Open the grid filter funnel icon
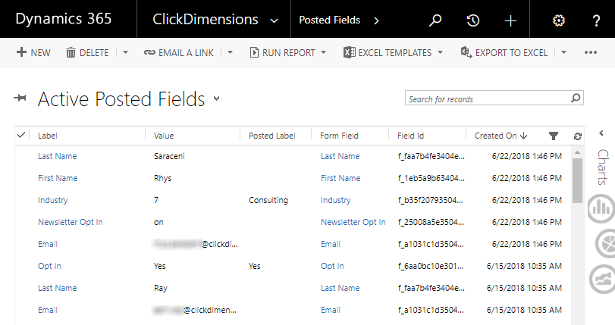Viewport: 615px width, 325px height. click(x=554, y=136)
